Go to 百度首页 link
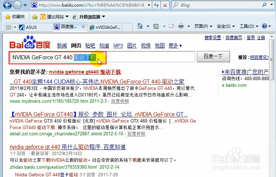The height and width of the screenshot is (177, 276). [234, 38]
